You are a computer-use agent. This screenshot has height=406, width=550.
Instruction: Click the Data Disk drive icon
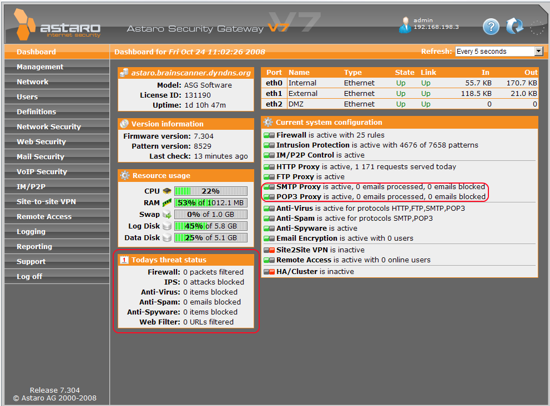point(167,237)
